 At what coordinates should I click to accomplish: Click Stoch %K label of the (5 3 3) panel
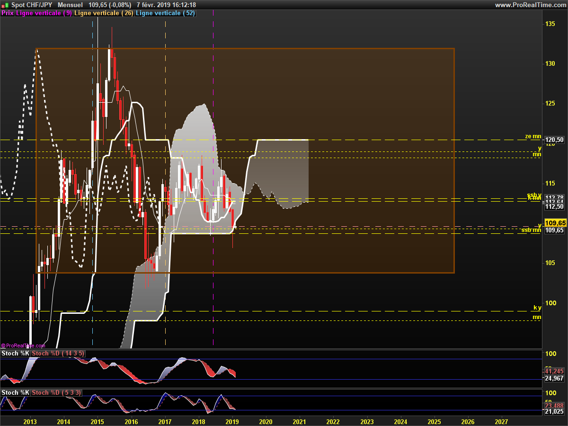click(x=16, y=392)
